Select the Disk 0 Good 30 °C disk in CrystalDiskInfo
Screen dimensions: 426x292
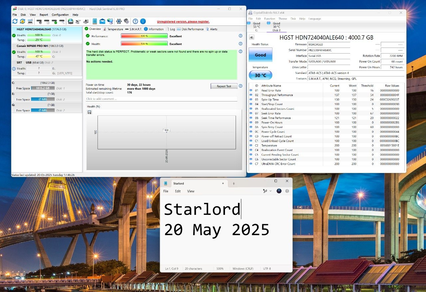click(276, 27)
